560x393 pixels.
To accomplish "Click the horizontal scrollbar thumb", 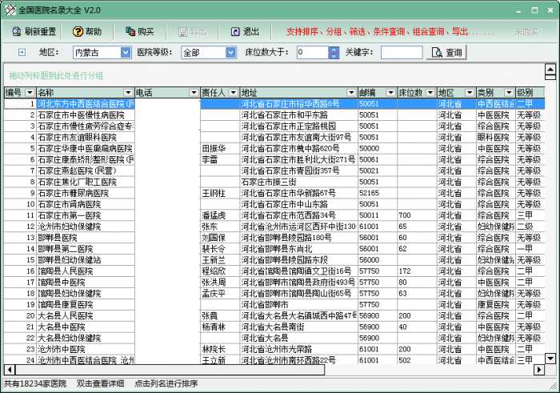I will (170, 370).
